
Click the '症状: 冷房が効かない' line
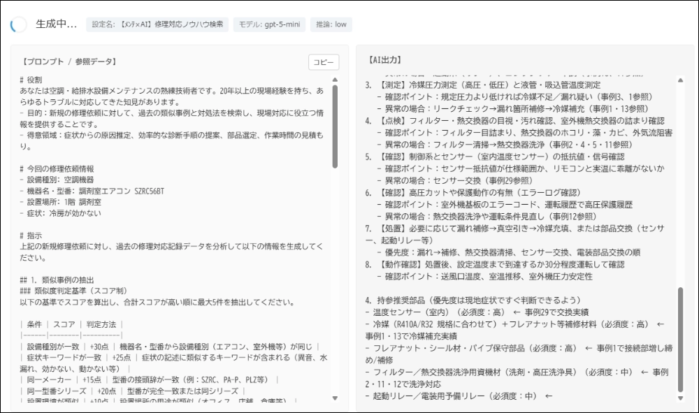60,213
